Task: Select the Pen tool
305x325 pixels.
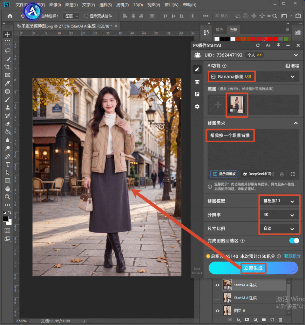Action: pos(8,156)
